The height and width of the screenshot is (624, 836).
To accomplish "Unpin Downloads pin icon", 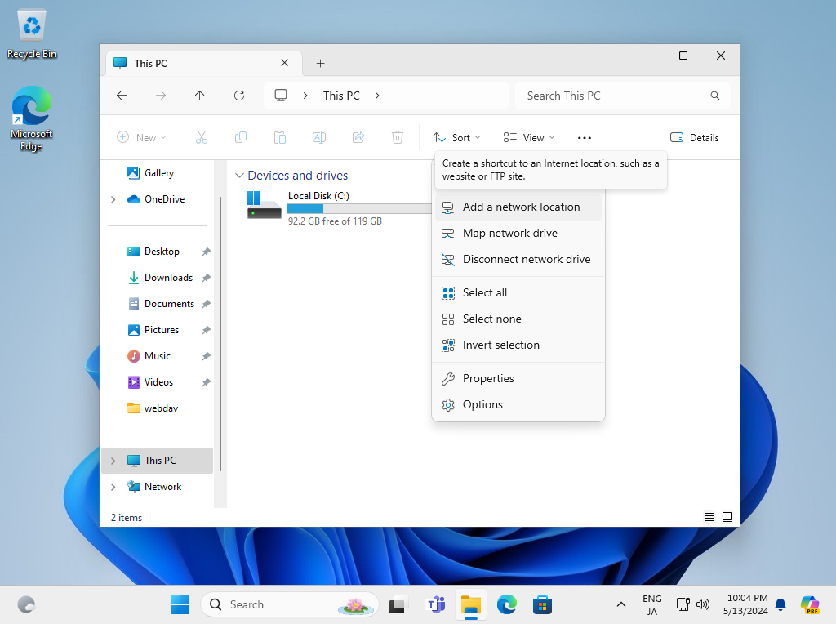I will [207, 278].
